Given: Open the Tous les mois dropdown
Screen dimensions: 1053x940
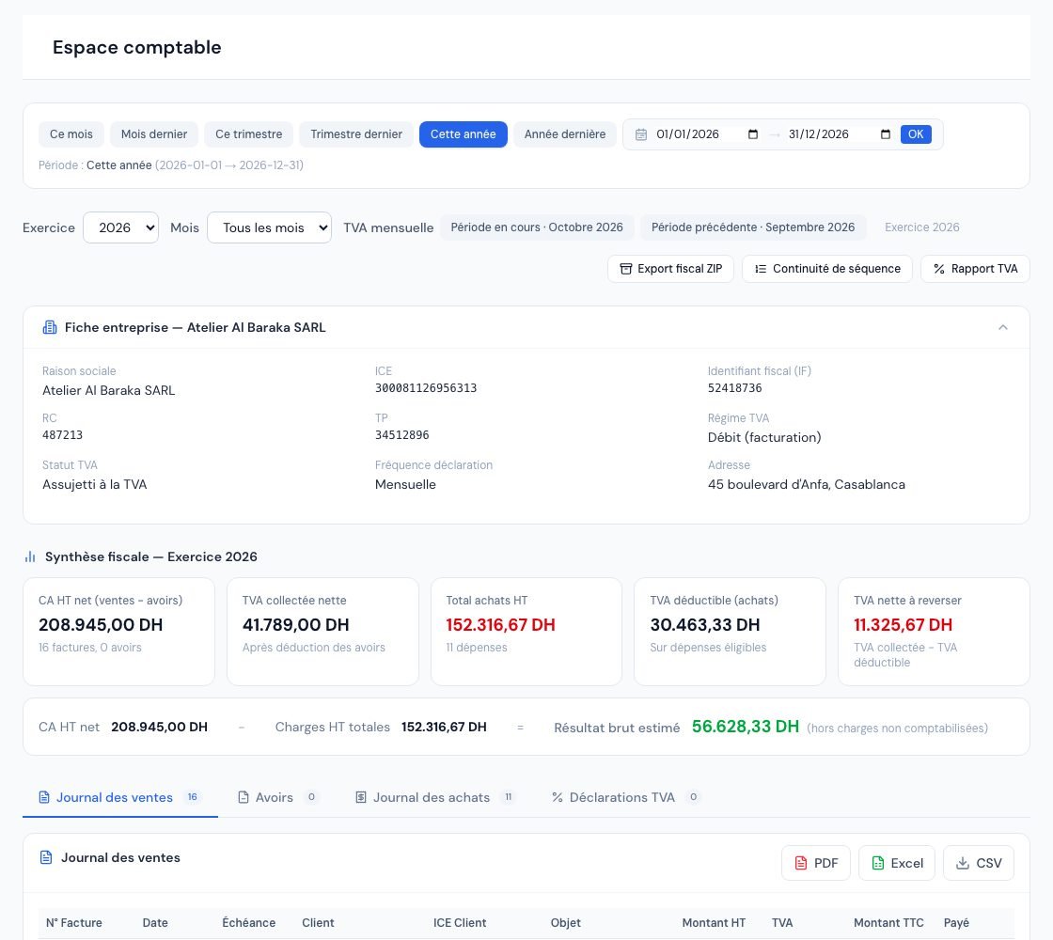Looking at the screenshot, I should 269,227.
